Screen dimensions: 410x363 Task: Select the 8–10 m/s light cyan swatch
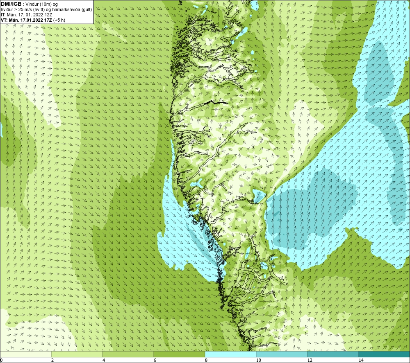[230, 354]
